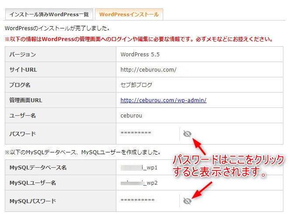Click the masked WordPress password asterisks
Viewport: 290px width, 214px height.
[136, 133]
